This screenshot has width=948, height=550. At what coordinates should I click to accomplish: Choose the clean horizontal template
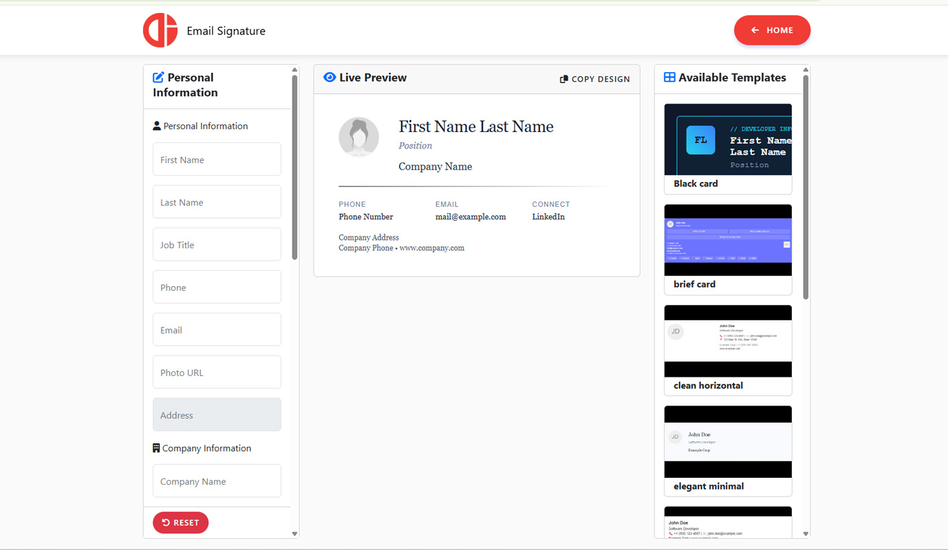[728, 350]
